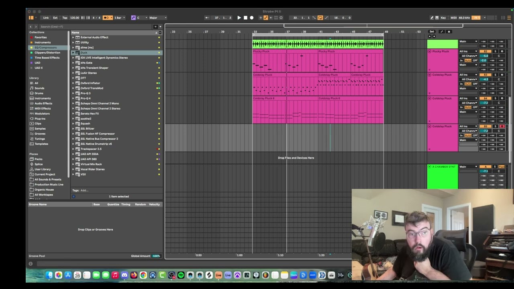514x289 pixels.
Task: Toggle the Punch-Out switch
Action: (x=326, y=18)
